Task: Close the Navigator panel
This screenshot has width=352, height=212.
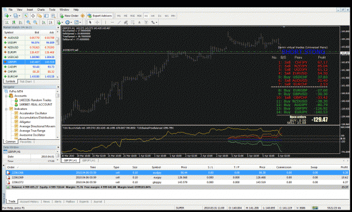Action: point(58,87)
